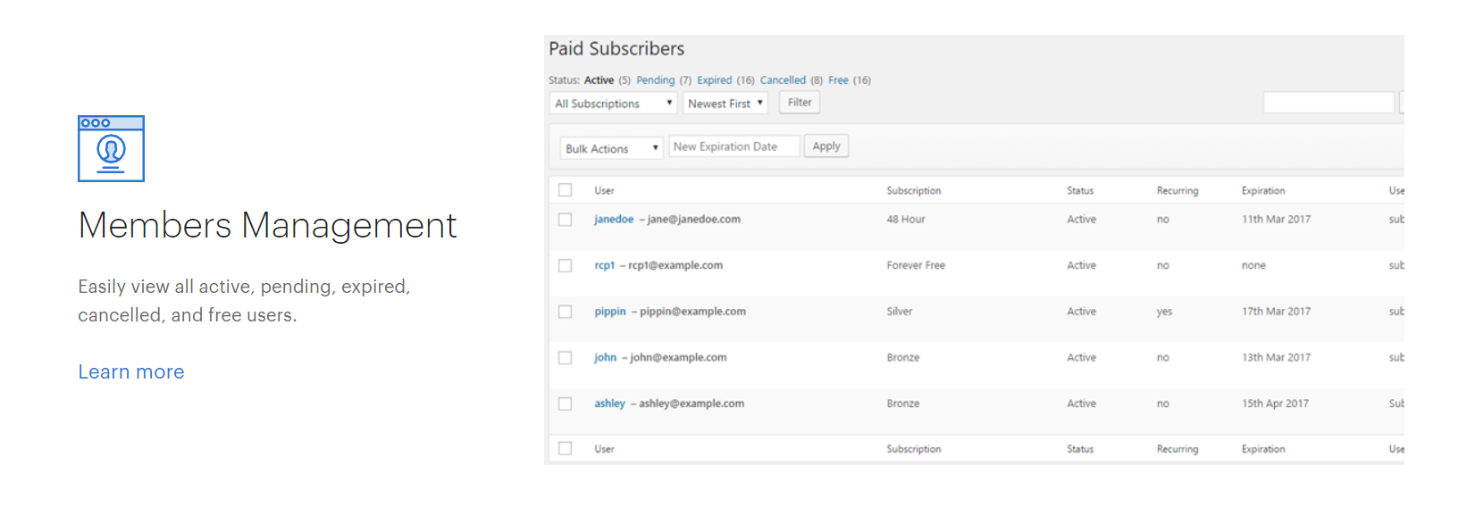Click the subscriber search box

coord(1328,103)
